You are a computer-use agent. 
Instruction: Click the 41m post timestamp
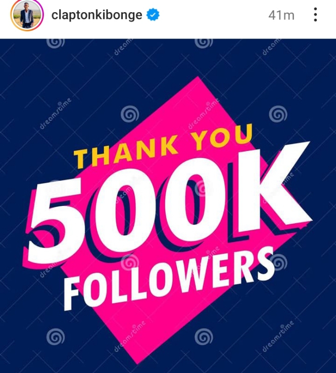click(x=281, y=16)
